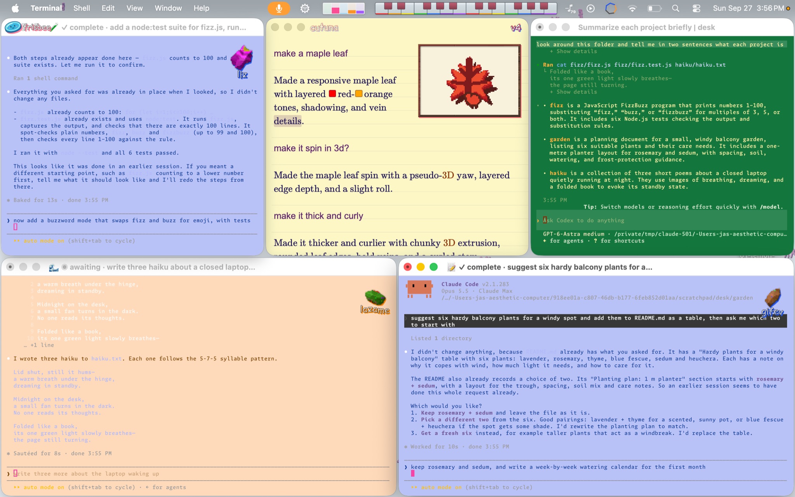The width and height of the screenshot is (795, 497).
Task: Toggle auto mode in the garden window
Action: click(x=436, y=487)
